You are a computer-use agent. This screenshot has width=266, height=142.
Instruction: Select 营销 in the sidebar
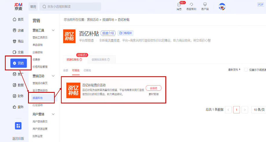pyautogui.click(x=19, y=63)
